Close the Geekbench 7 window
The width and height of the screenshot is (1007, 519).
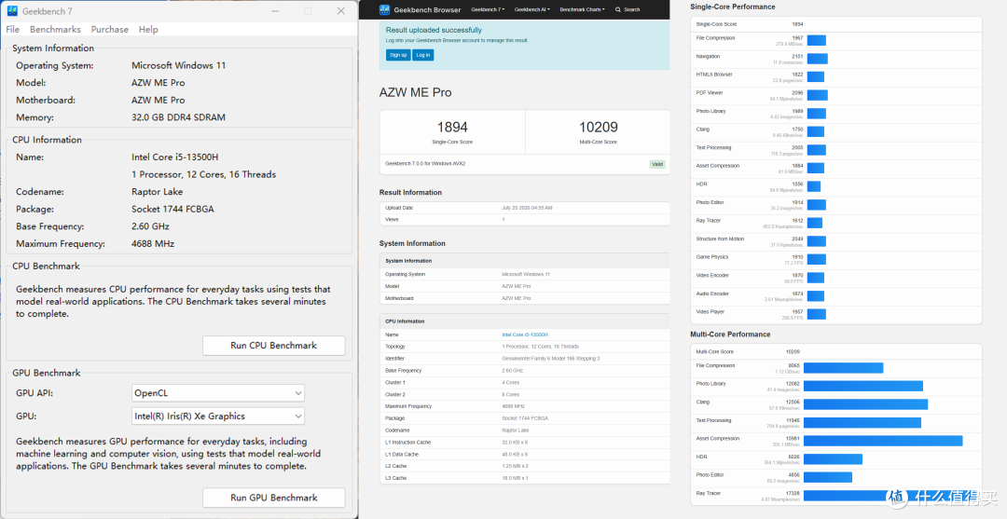[x=341, y=11]
